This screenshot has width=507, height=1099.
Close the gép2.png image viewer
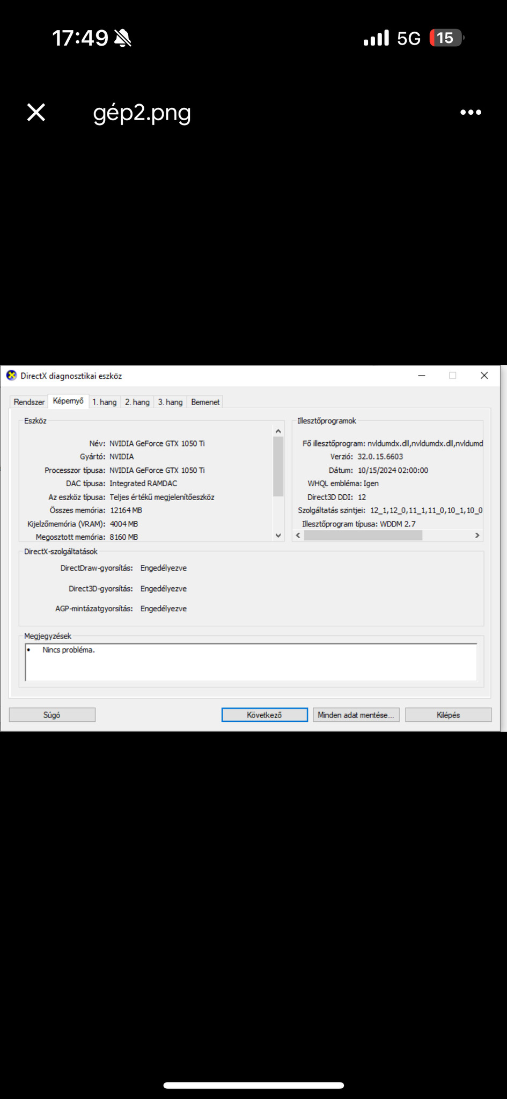[36, 113]
